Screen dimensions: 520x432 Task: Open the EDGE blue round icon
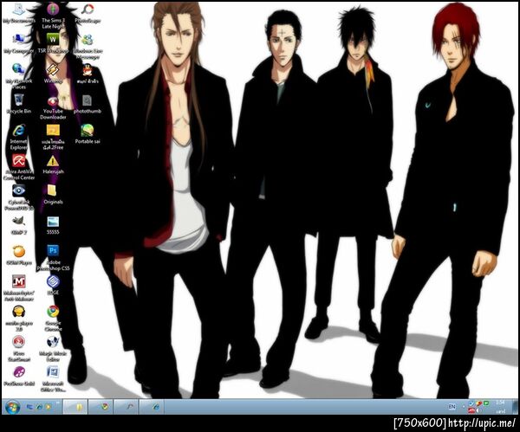pos(53,285)
